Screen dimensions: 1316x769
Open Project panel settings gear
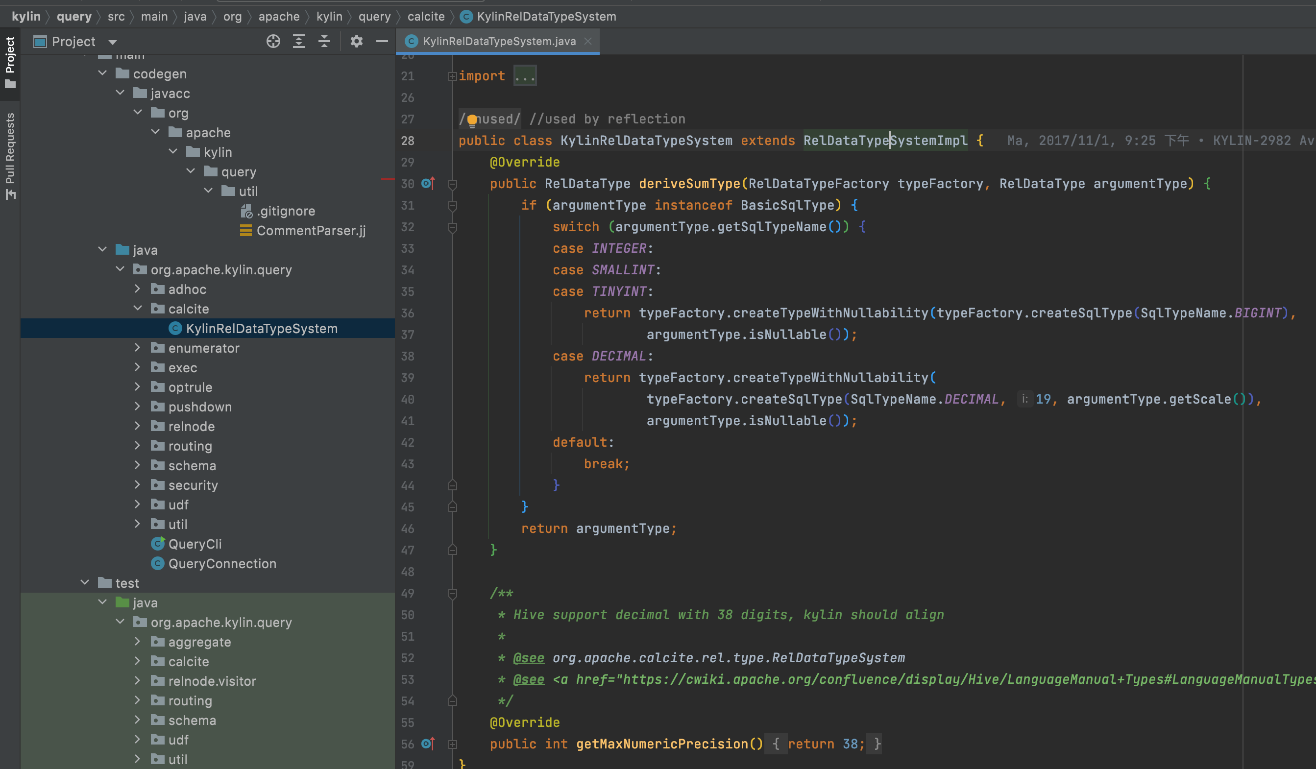[x=356, y=41]
